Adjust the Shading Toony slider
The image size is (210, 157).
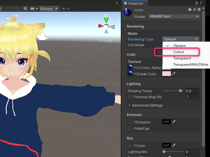coord(180,91)
